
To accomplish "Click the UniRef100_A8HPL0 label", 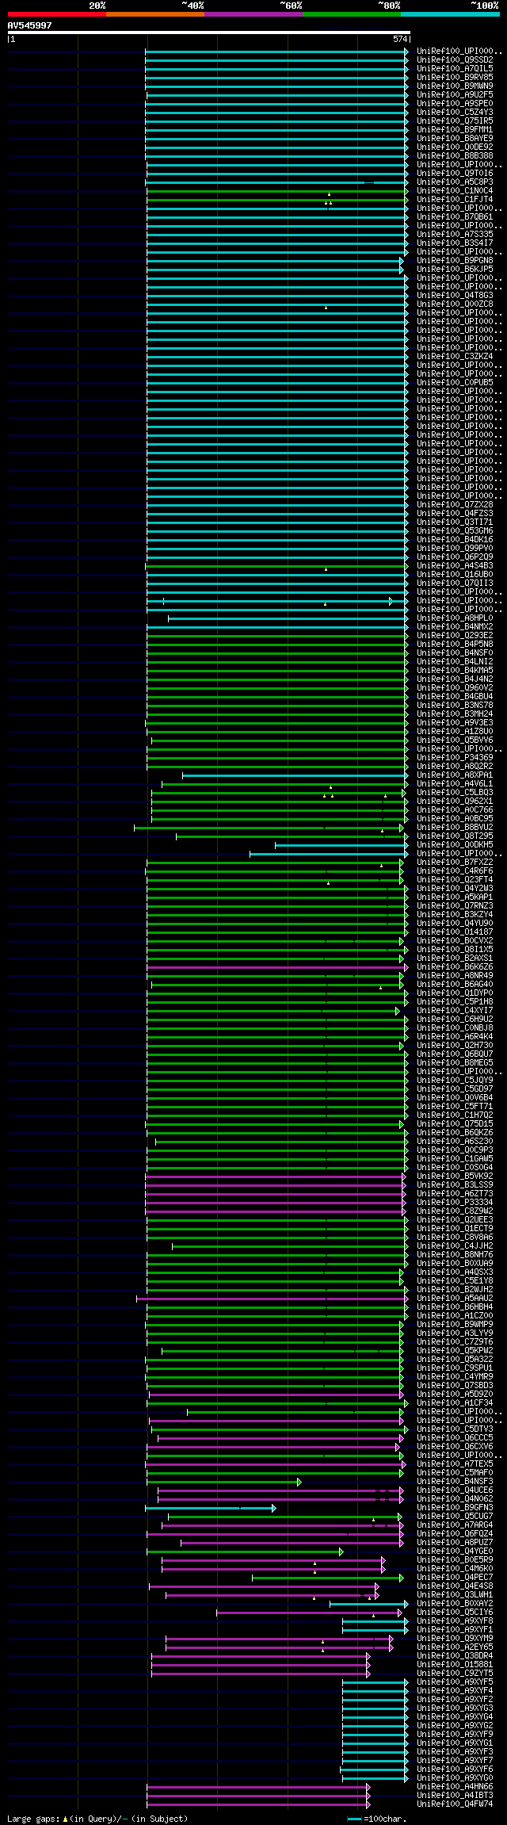I will tap(455, 618).
